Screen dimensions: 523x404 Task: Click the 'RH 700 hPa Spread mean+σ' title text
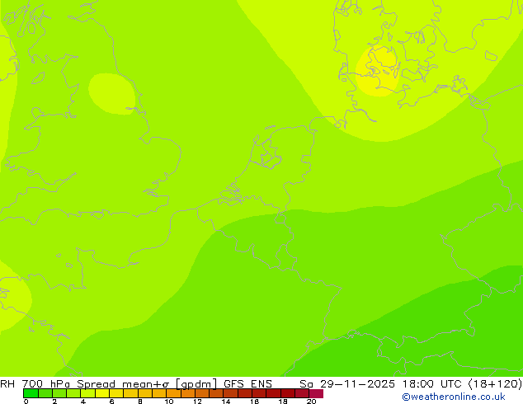pyautogui.click(x=86, y=383)
